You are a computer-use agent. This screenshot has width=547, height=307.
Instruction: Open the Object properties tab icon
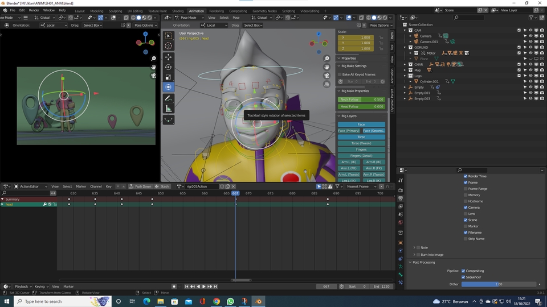tap(401, 243)
